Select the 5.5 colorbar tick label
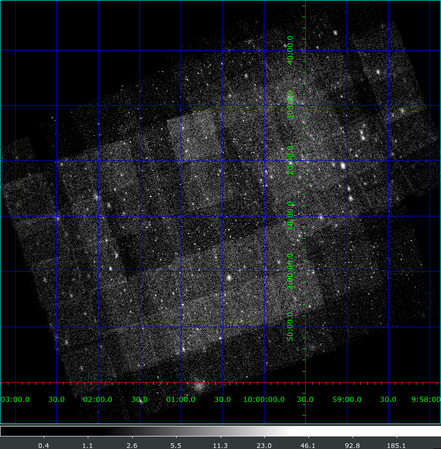Image resolution: width=441 pixels, height=449 pixels. click(176, 445)
